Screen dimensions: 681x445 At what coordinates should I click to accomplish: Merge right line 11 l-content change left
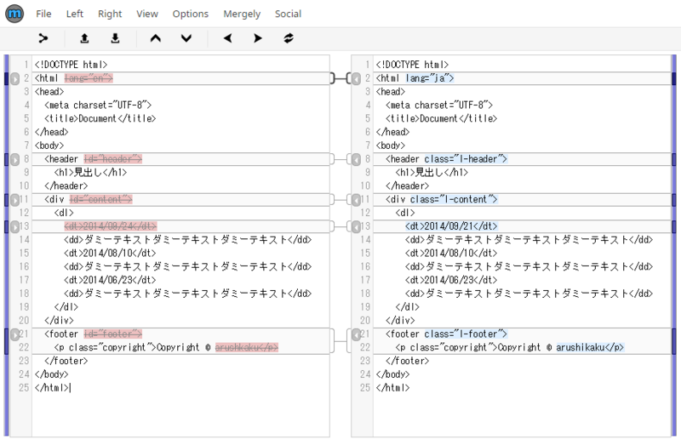click(x=356, y=200)
